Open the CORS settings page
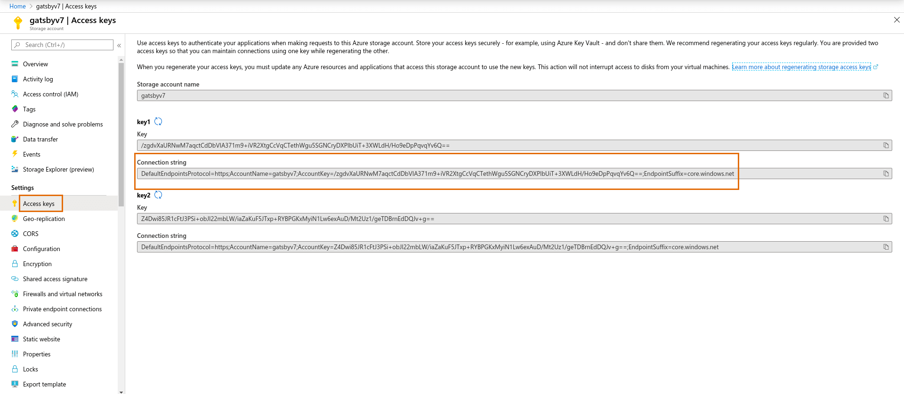Screen dimensions: 904x394 tap(31, 234)
